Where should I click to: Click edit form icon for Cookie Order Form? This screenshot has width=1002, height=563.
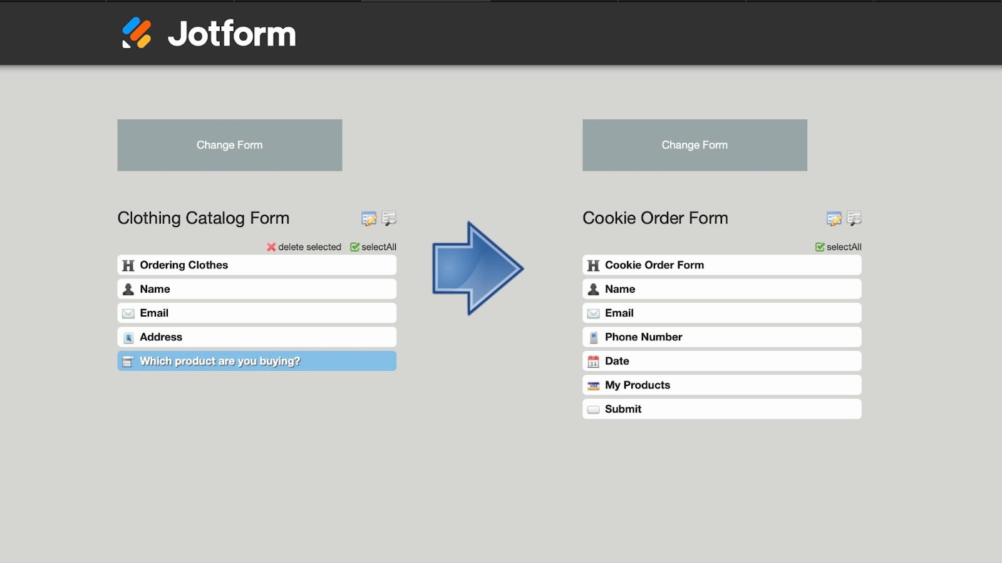point(834,218)
